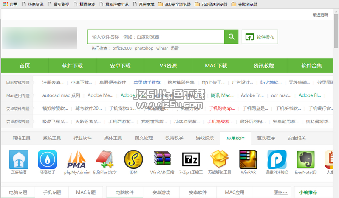Viewport: 339px width, 198px height.
Task: Click the 腾讯 Mac... topic link
Action: click(x=222, y=95)
